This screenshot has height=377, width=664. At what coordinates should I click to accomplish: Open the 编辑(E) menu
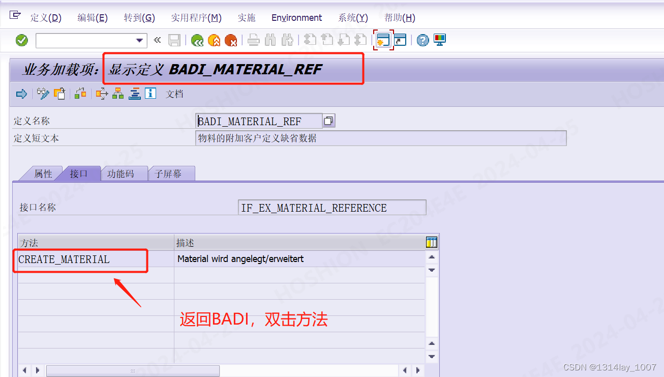[x=93, y=18]
